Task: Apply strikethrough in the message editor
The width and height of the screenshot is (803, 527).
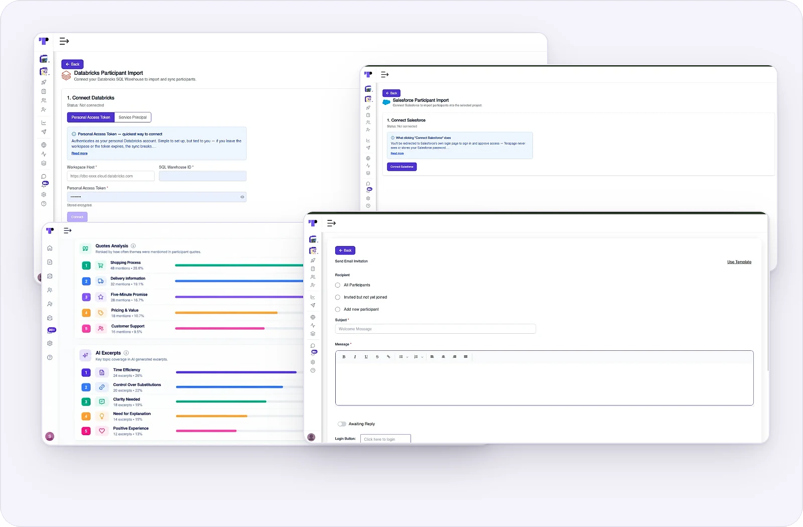Action: pos(377,357)
